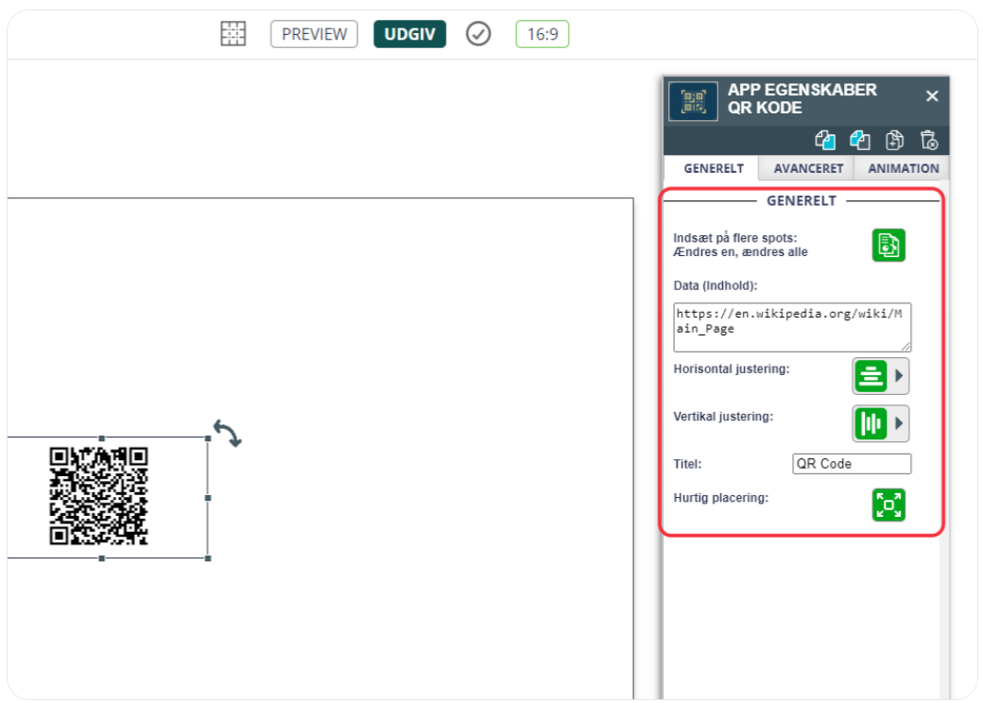
Task: Click the duplicate document icon in panel toolbar
Action: [x=894, y=141]
